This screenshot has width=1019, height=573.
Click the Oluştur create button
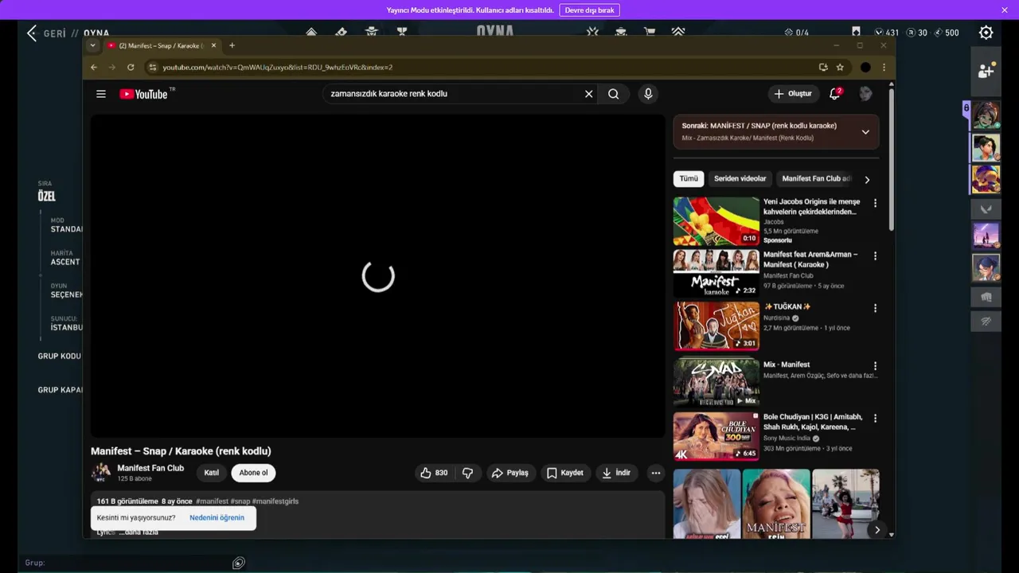pyautogui.click(x=793, y=94)
